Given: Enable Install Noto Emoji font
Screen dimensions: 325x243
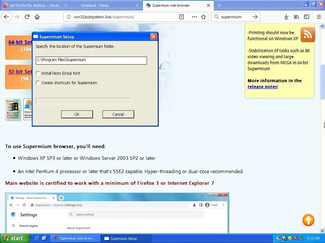Looking at the screenshot, I should pos(38,73).
